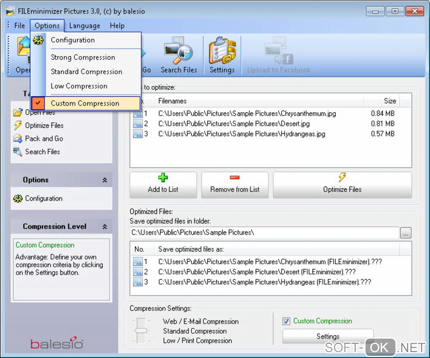Click the Filenames column header

pyautogui.click(x=259, y=101)
